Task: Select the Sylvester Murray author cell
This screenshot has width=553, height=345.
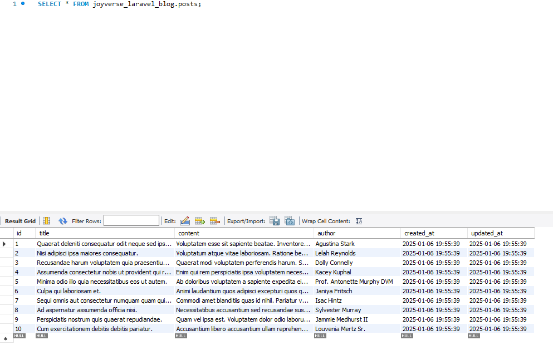Action: [x=338, y=310]
